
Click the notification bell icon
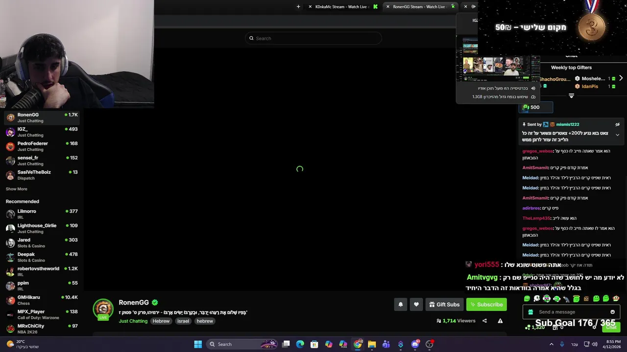point(400,305)
